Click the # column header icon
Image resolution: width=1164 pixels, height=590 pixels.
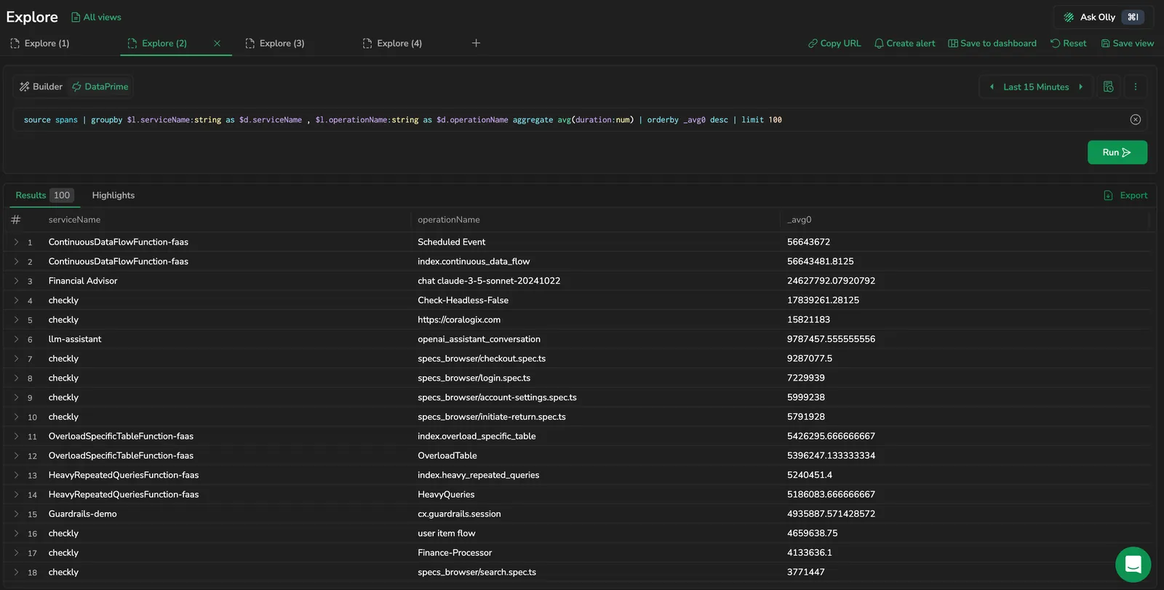point(16,220)
